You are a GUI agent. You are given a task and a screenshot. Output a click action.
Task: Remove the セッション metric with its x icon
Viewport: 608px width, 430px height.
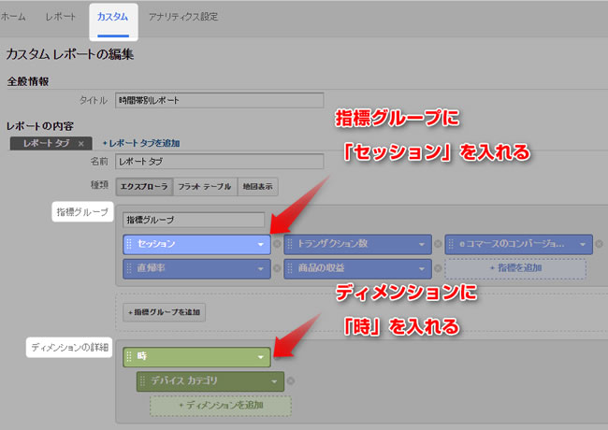[278, 244]
